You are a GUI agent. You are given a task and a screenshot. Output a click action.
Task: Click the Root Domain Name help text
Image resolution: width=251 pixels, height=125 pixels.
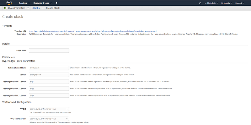click(102, 75)
